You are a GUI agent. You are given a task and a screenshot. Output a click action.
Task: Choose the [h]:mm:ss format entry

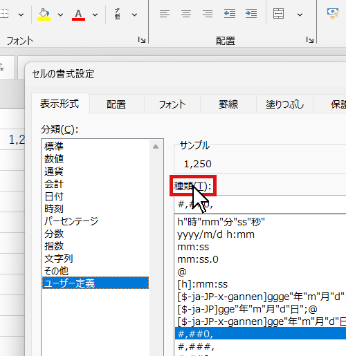[261, 284]
